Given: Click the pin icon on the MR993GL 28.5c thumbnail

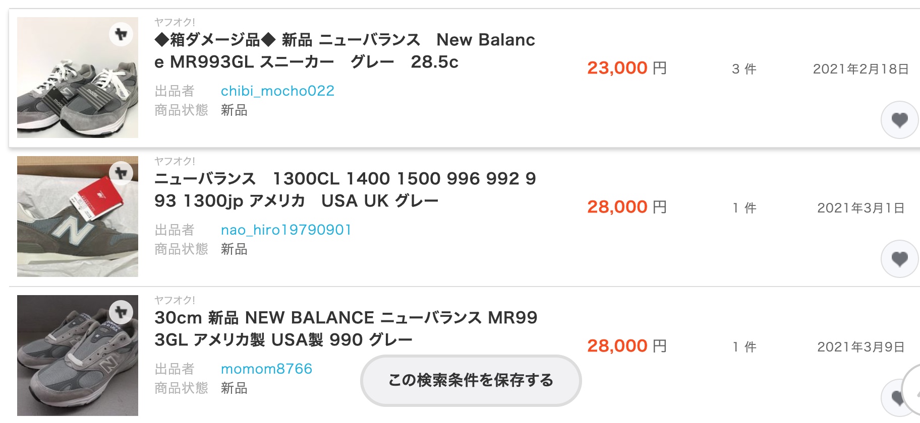Looking at the screenshot, I should coord(121,34).
